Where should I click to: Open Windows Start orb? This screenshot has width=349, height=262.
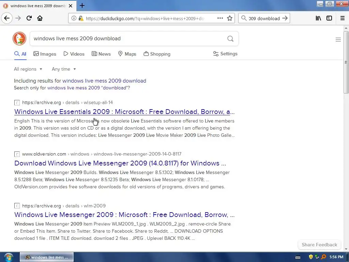coord(9,257)
